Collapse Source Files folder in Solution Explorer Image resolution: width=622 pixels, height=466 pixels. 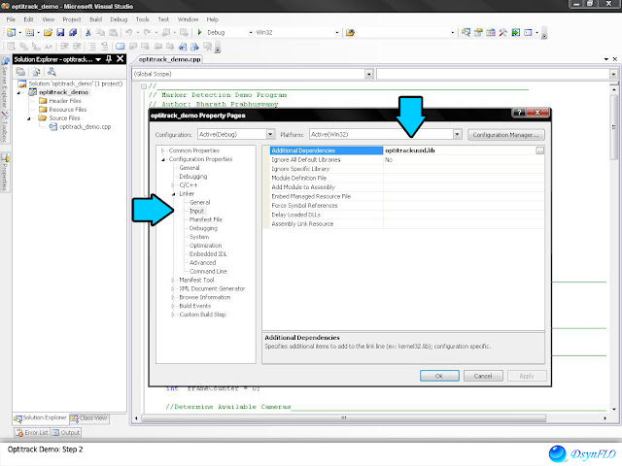coord(28,118)
